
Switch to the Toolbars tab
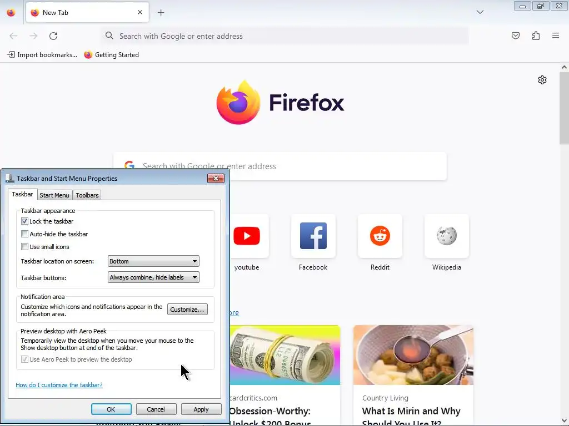point(87,195)
